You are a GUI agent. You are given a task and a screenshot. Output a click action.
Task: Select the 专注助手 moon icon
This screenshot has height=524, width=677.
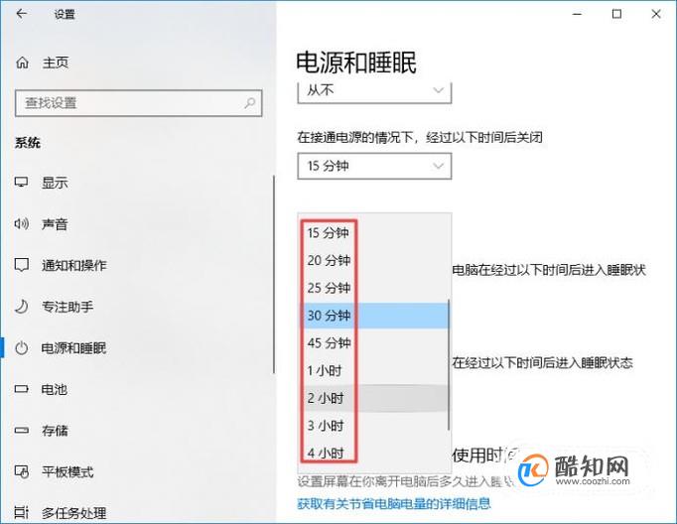pyautogui.click(x=22, y=307)
